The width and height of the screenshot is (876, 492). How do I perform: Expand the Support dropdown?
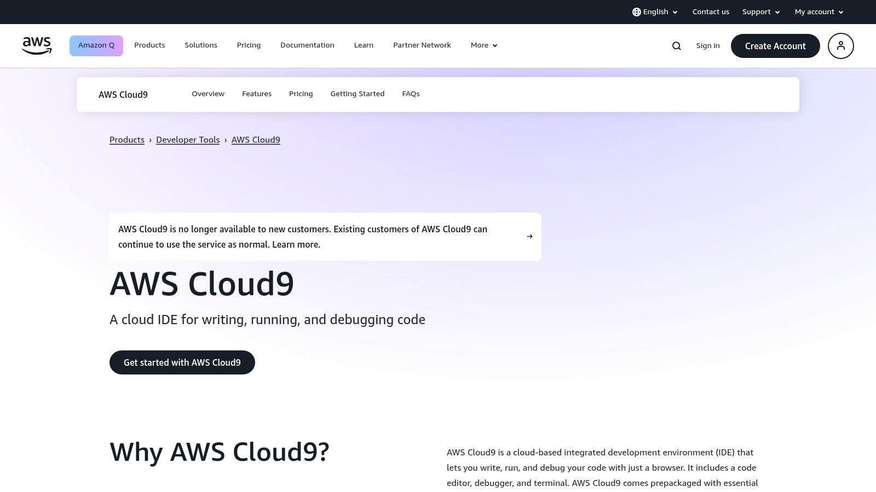(761, 12)
